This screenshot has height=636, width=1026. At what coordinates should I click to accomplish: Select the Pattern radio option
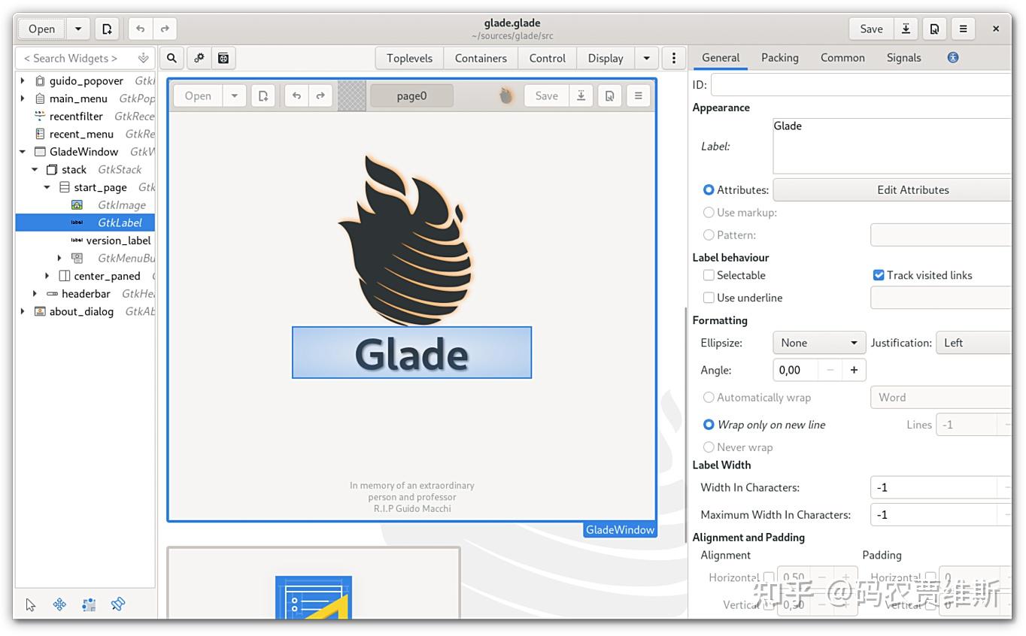click(709, 235)
